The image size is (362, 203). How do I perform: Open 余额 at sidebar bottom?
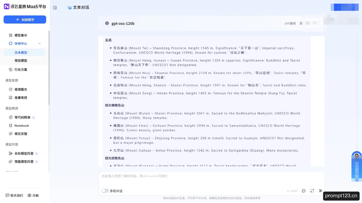33,195
